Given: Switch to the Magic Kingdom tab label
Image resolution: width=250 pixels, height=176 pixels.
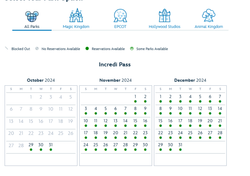Looking at the screenshot, I should [x=76, y=27].
